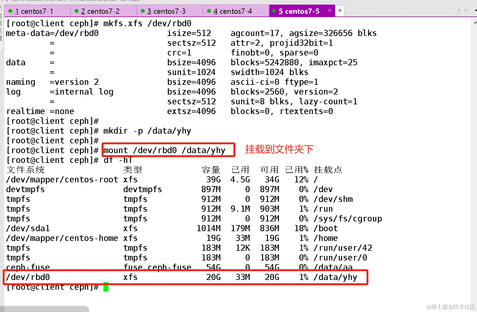Click the '179M' used value
This screenshot has width=477, height=312.
[240, 228]
